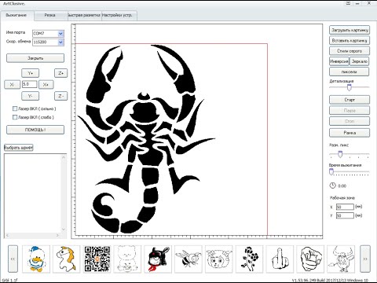Viewport: 377px width, 283px height.
Task: Click the text list vertical scrollbar
Action: pyautogui.click(x=64, y=193)
